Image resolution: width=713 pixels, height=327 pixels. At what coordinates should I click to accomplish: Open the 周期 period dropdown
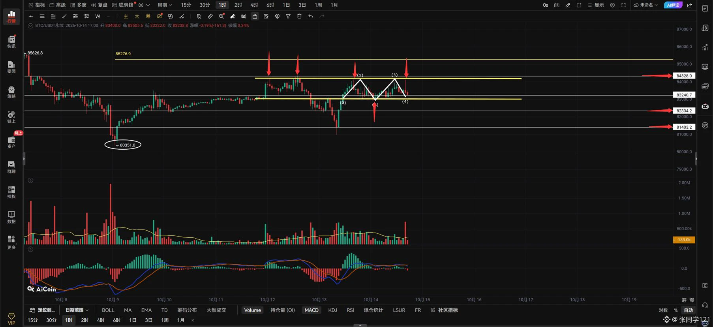[165, 5]
